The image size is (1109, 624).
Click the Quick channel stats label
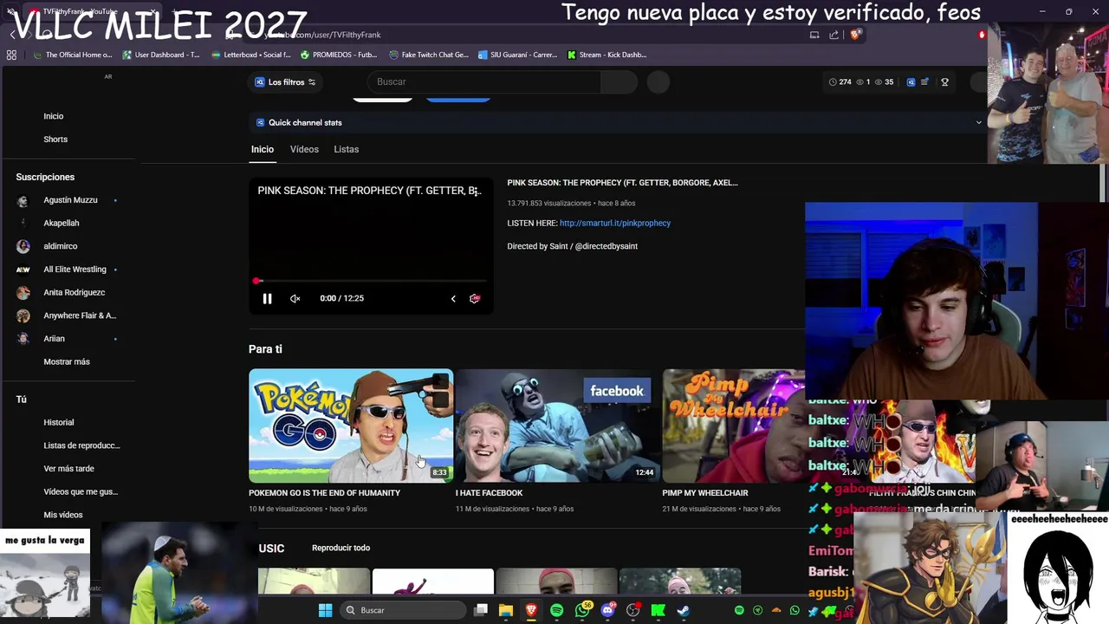coord(305,122)
